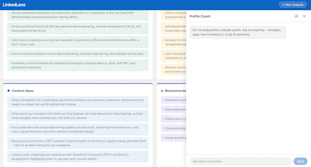Select the Codeforces algorithmic problem content idea

click(x=78, y=102)
